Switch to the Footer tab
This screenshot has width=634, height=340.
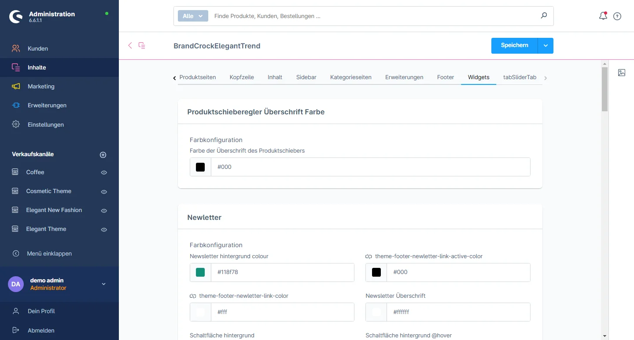click(445, 77)
